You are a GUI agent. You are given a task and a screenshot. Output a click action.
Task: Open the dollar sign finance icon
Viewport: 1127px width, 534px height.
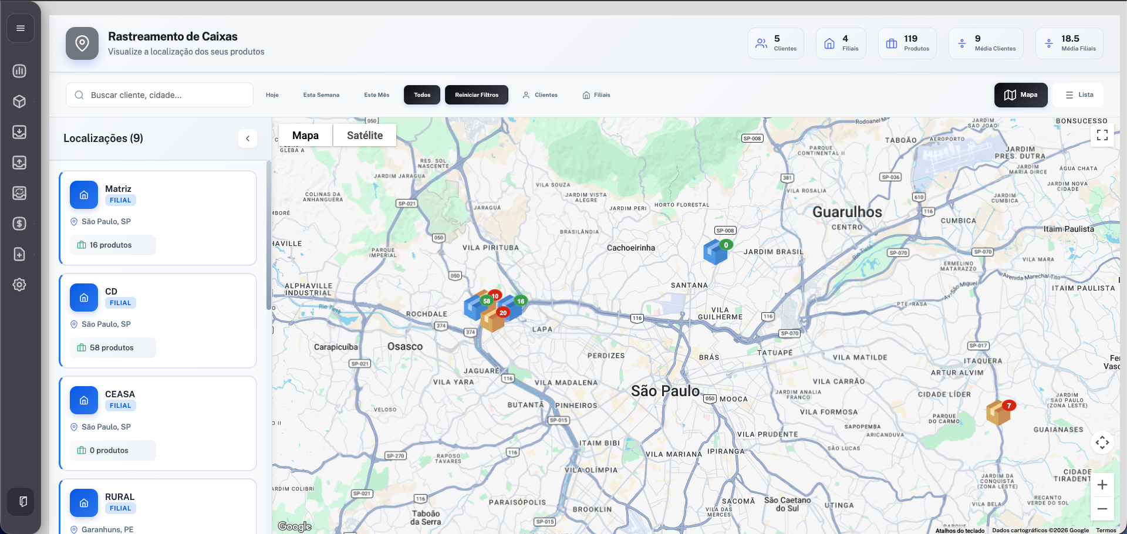click(x=19, y=224)
